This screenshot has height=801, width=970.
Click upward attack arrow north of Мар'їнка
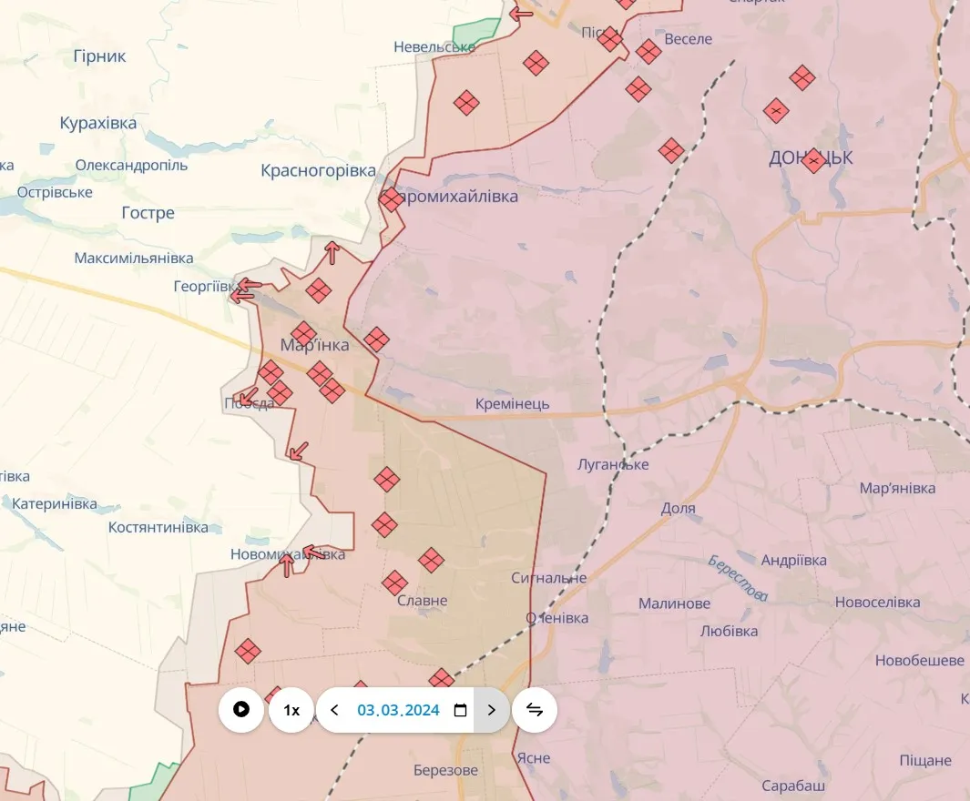332,252
